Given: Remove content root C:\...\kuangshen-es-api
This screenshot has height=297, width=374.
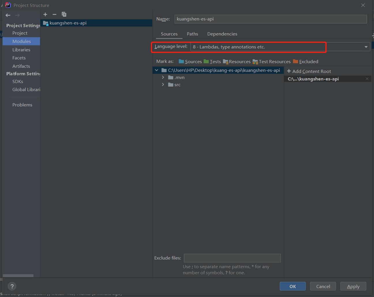Looking at the screenshot, I should tap(367, 79).
